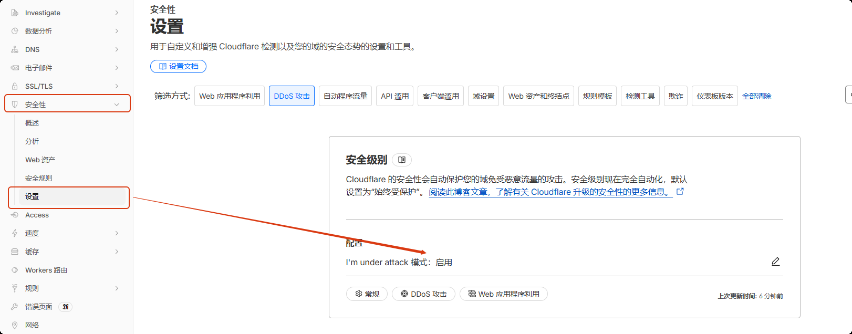Expand the 缓存 chevron
852x334 pixels.
(117, 252)
